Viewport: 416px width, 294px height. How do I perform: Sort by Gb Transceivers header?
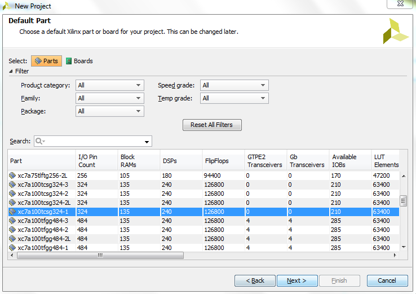pos(308,160)
